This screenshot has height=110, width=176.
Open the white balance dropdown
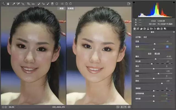(x=157, y=37)
